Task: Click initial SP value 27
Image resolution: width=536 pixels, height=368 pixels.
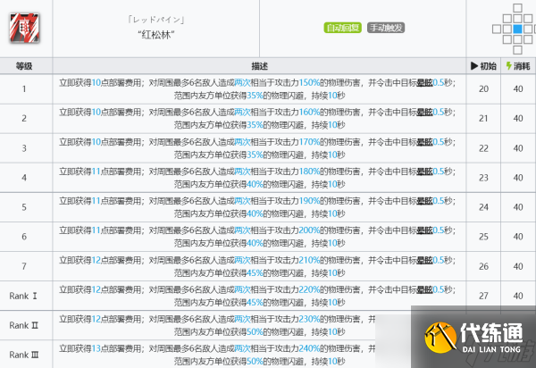Action: coord(483,296)
